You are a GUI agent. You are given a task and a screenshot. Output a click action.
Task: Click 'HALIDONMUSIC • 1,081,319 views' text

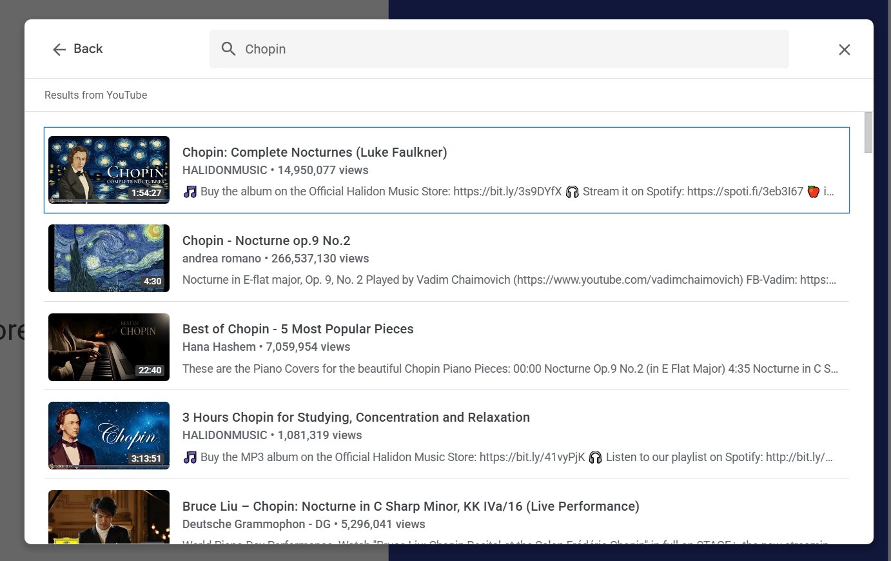pos(272,435)
